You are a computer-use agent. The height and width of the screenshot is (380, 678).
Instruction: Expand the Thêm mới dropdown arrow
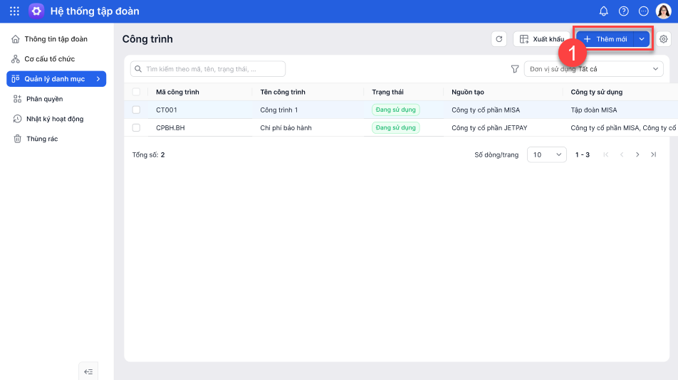click(642, 39)
